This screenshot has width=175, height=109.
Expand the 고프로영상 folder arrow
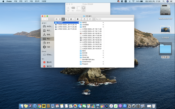(x=103, y=25)
